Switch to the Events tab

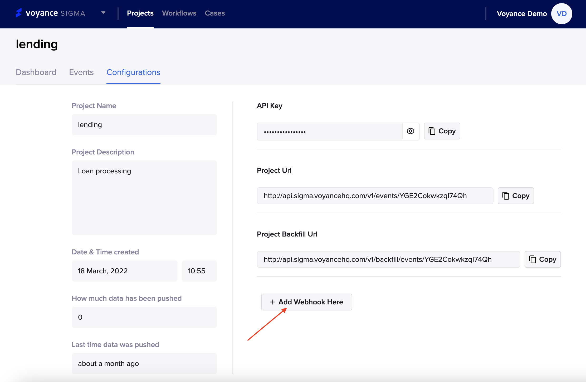point(81,72)
